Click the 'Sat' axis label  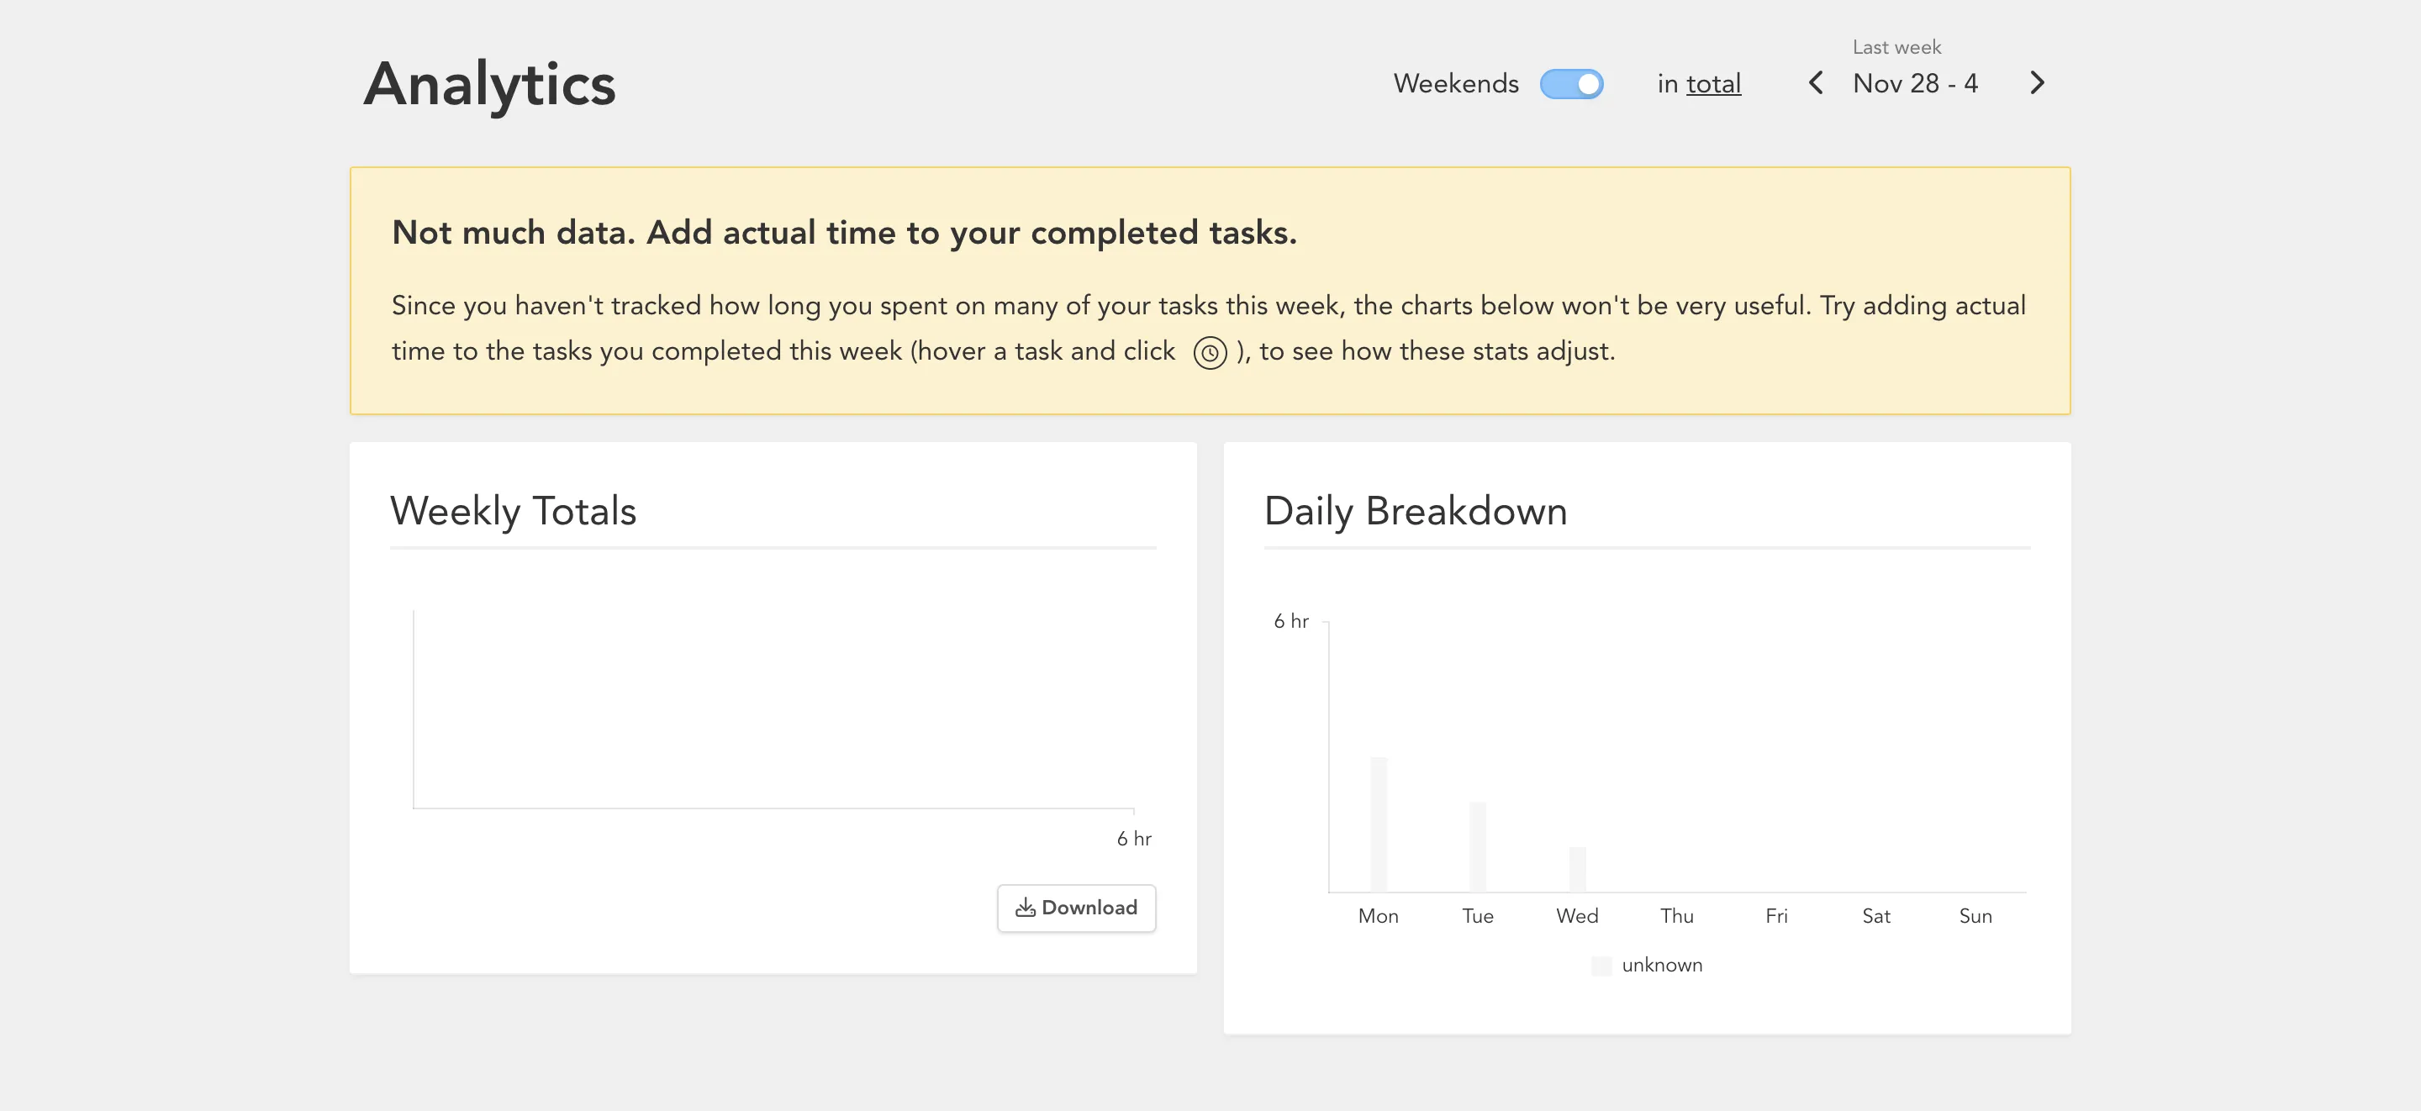(1876, 915)
